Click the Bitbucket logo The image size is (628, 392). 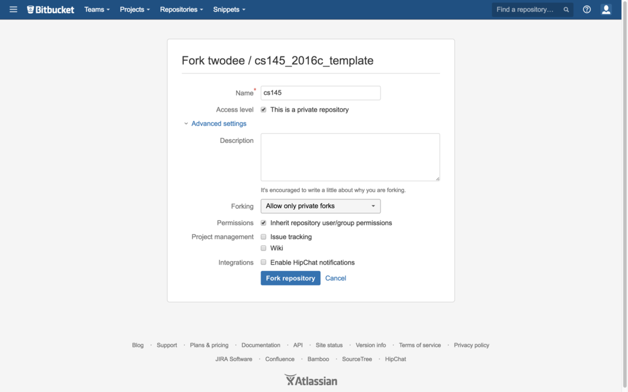(x=50, y=9)
